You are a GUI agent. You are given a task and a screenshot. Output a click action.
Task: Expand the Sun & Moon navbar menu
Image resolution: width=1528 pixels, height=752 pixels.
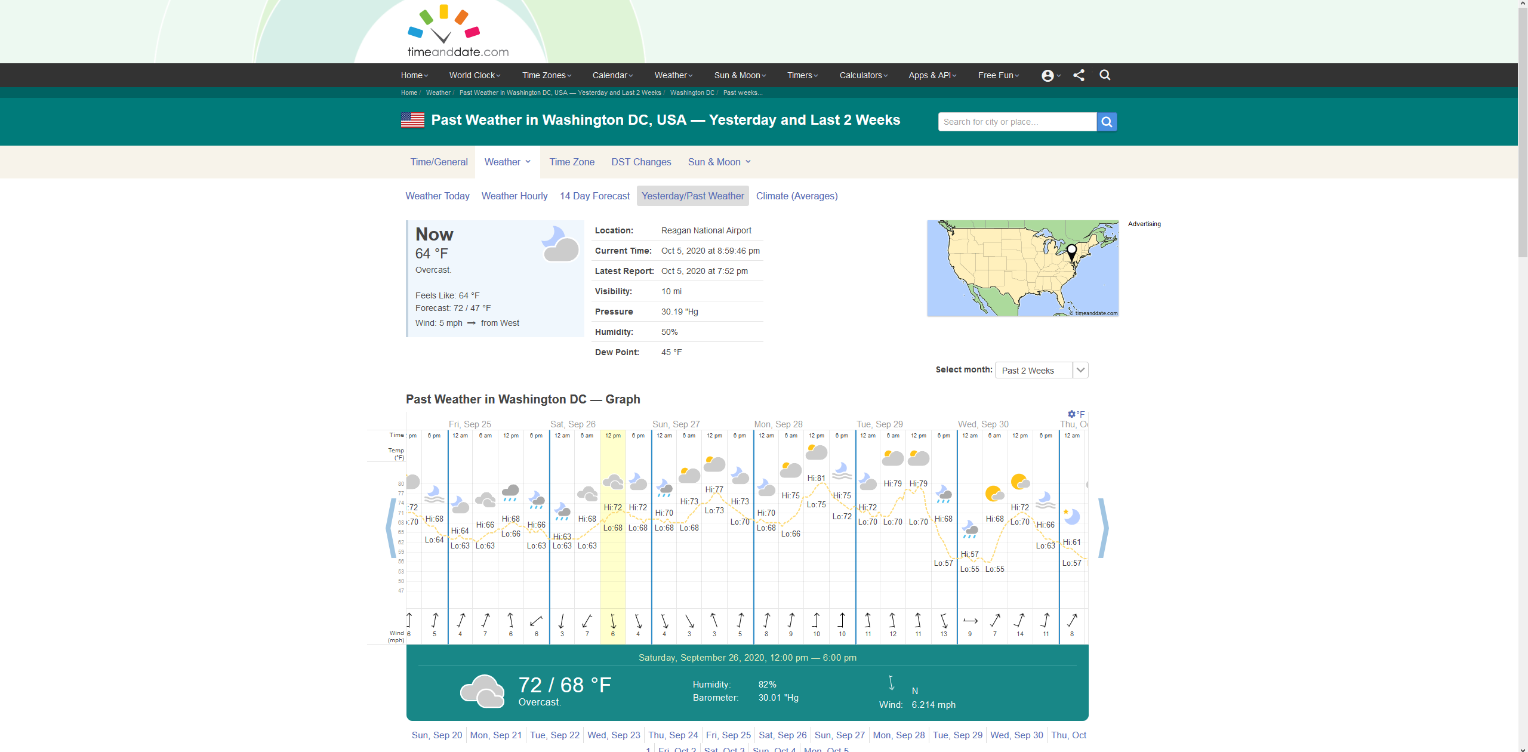(x=740, y=75)
